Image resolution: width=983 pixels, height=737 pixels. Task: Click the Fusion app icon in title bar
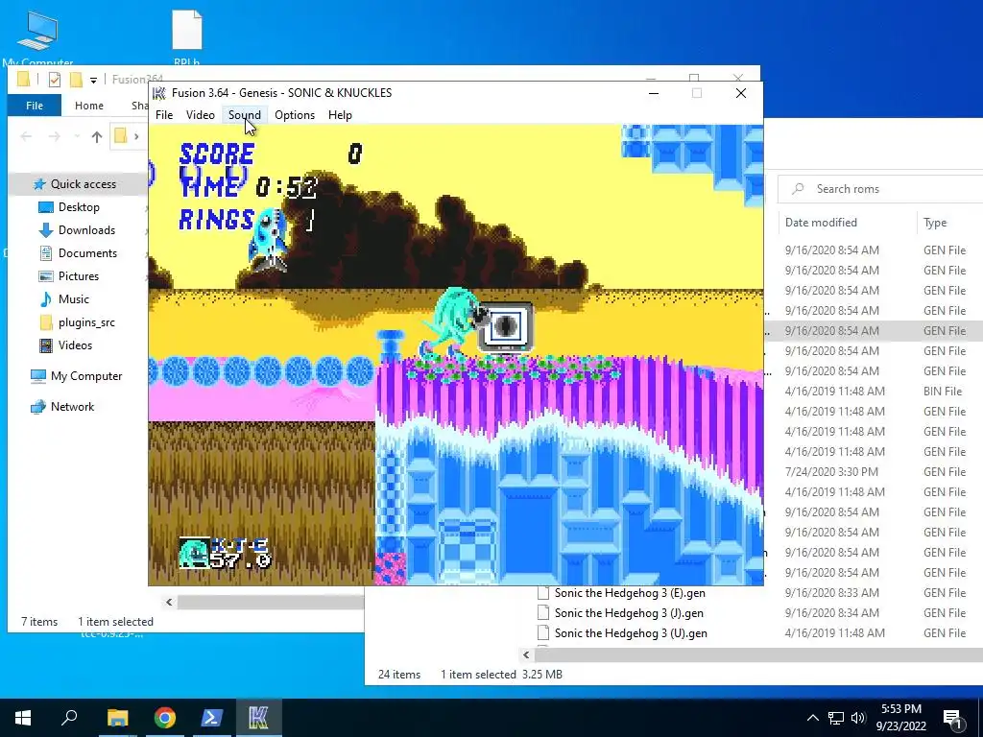(x=159, y=93)
